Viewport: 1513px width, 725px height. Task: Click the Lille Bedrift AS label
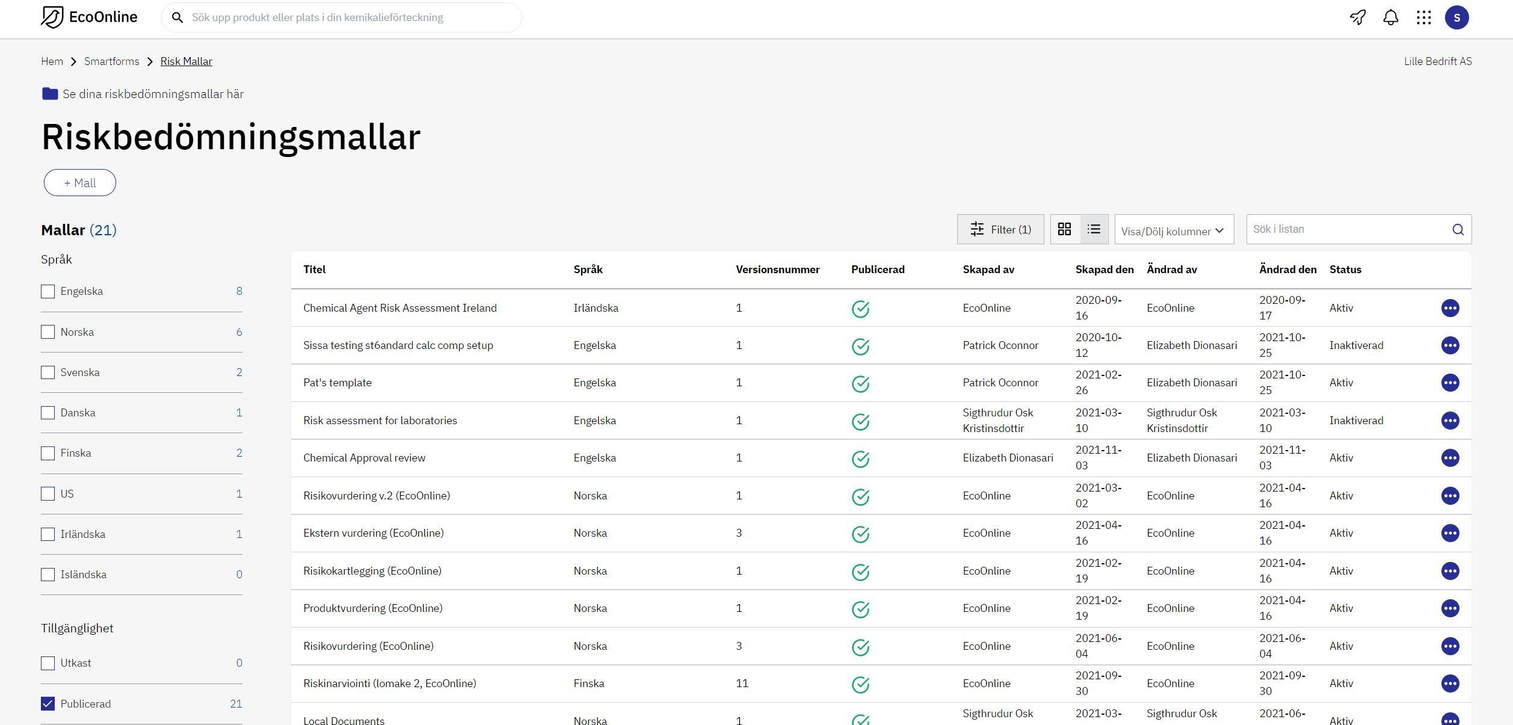point(1438,61)
